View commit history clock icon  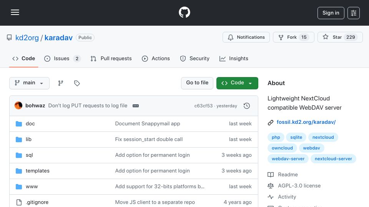247,106
